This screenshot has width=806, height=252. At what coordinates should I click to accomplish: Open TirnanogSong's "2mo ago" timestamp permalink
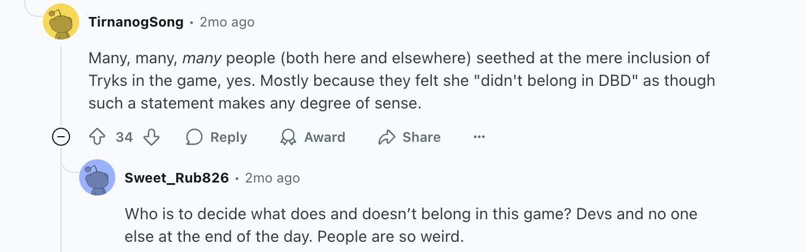pyautogui.click(x=227, y=22)
